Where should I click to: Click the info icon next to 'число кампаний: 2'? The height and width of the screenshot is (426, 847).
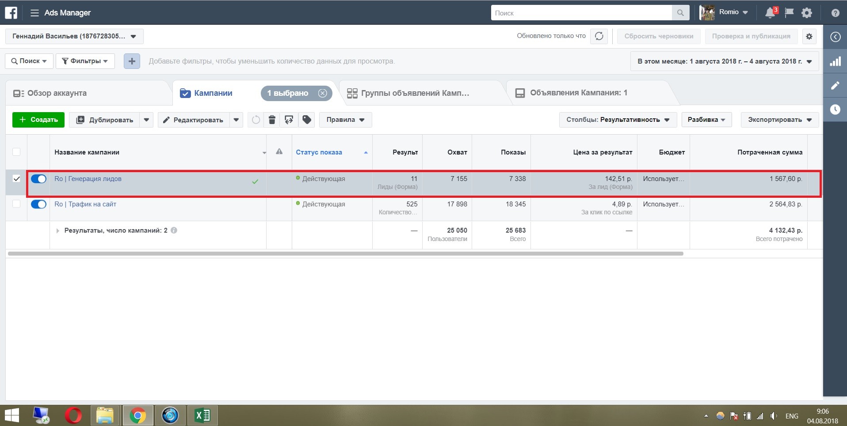[174, 230]
